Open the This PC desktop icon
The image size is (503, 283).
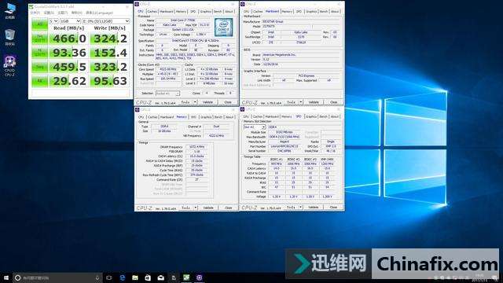click(x=10, y=10)
